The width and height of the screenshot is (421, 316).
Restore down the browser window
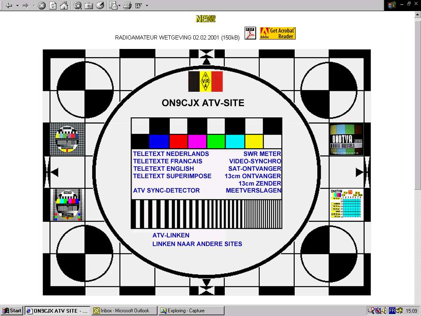click(x=409, y=4)
